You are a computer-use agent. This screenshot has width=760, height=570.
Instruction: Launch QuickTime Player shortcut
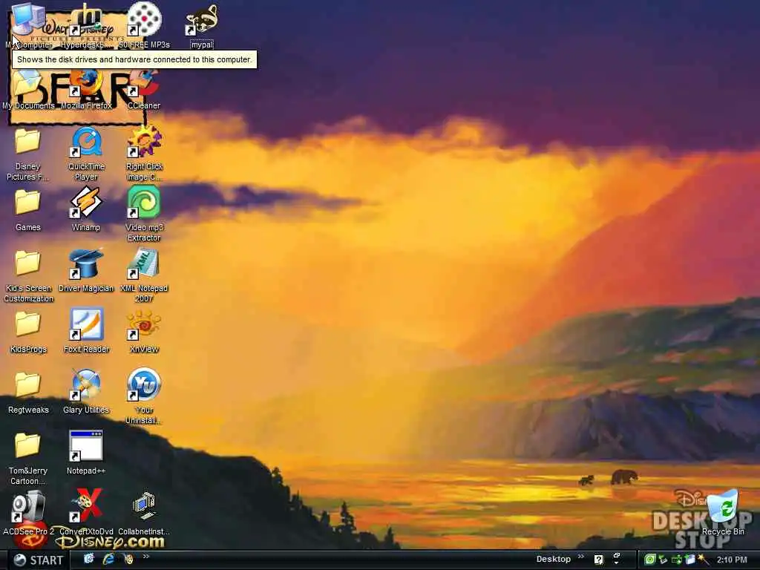pos(86,154)
